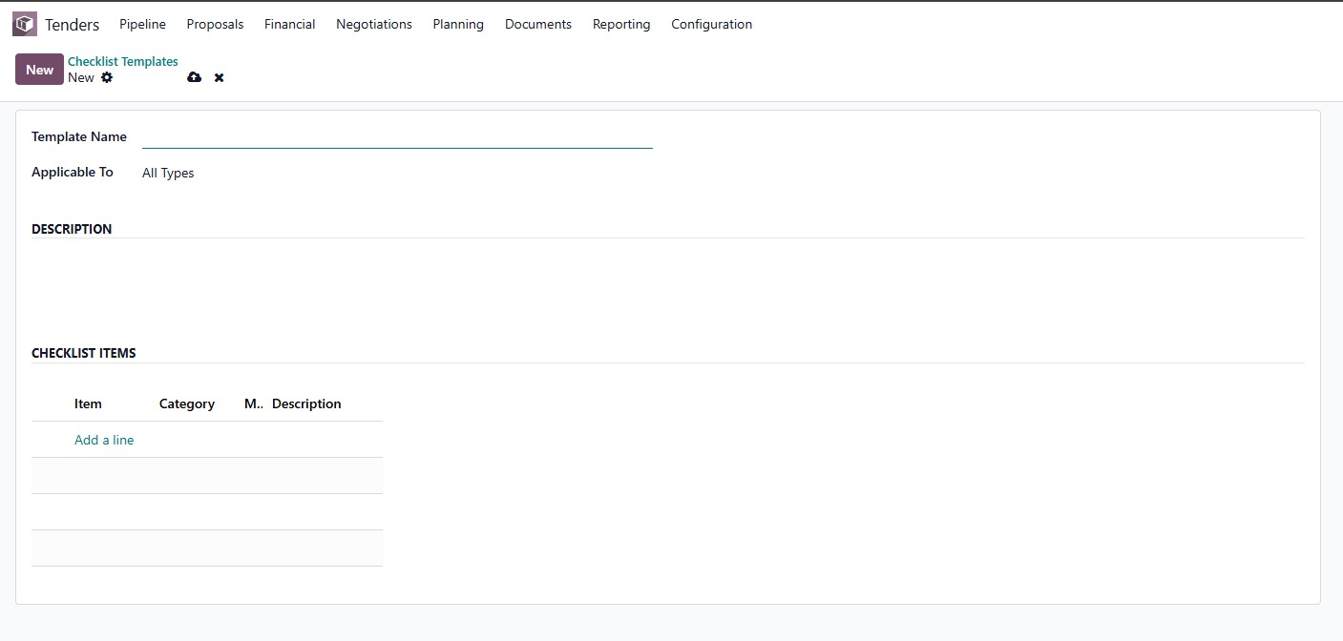Click the Tenders app logo icon
This screenshot has width=1343, height=641.
click(25, 24)
